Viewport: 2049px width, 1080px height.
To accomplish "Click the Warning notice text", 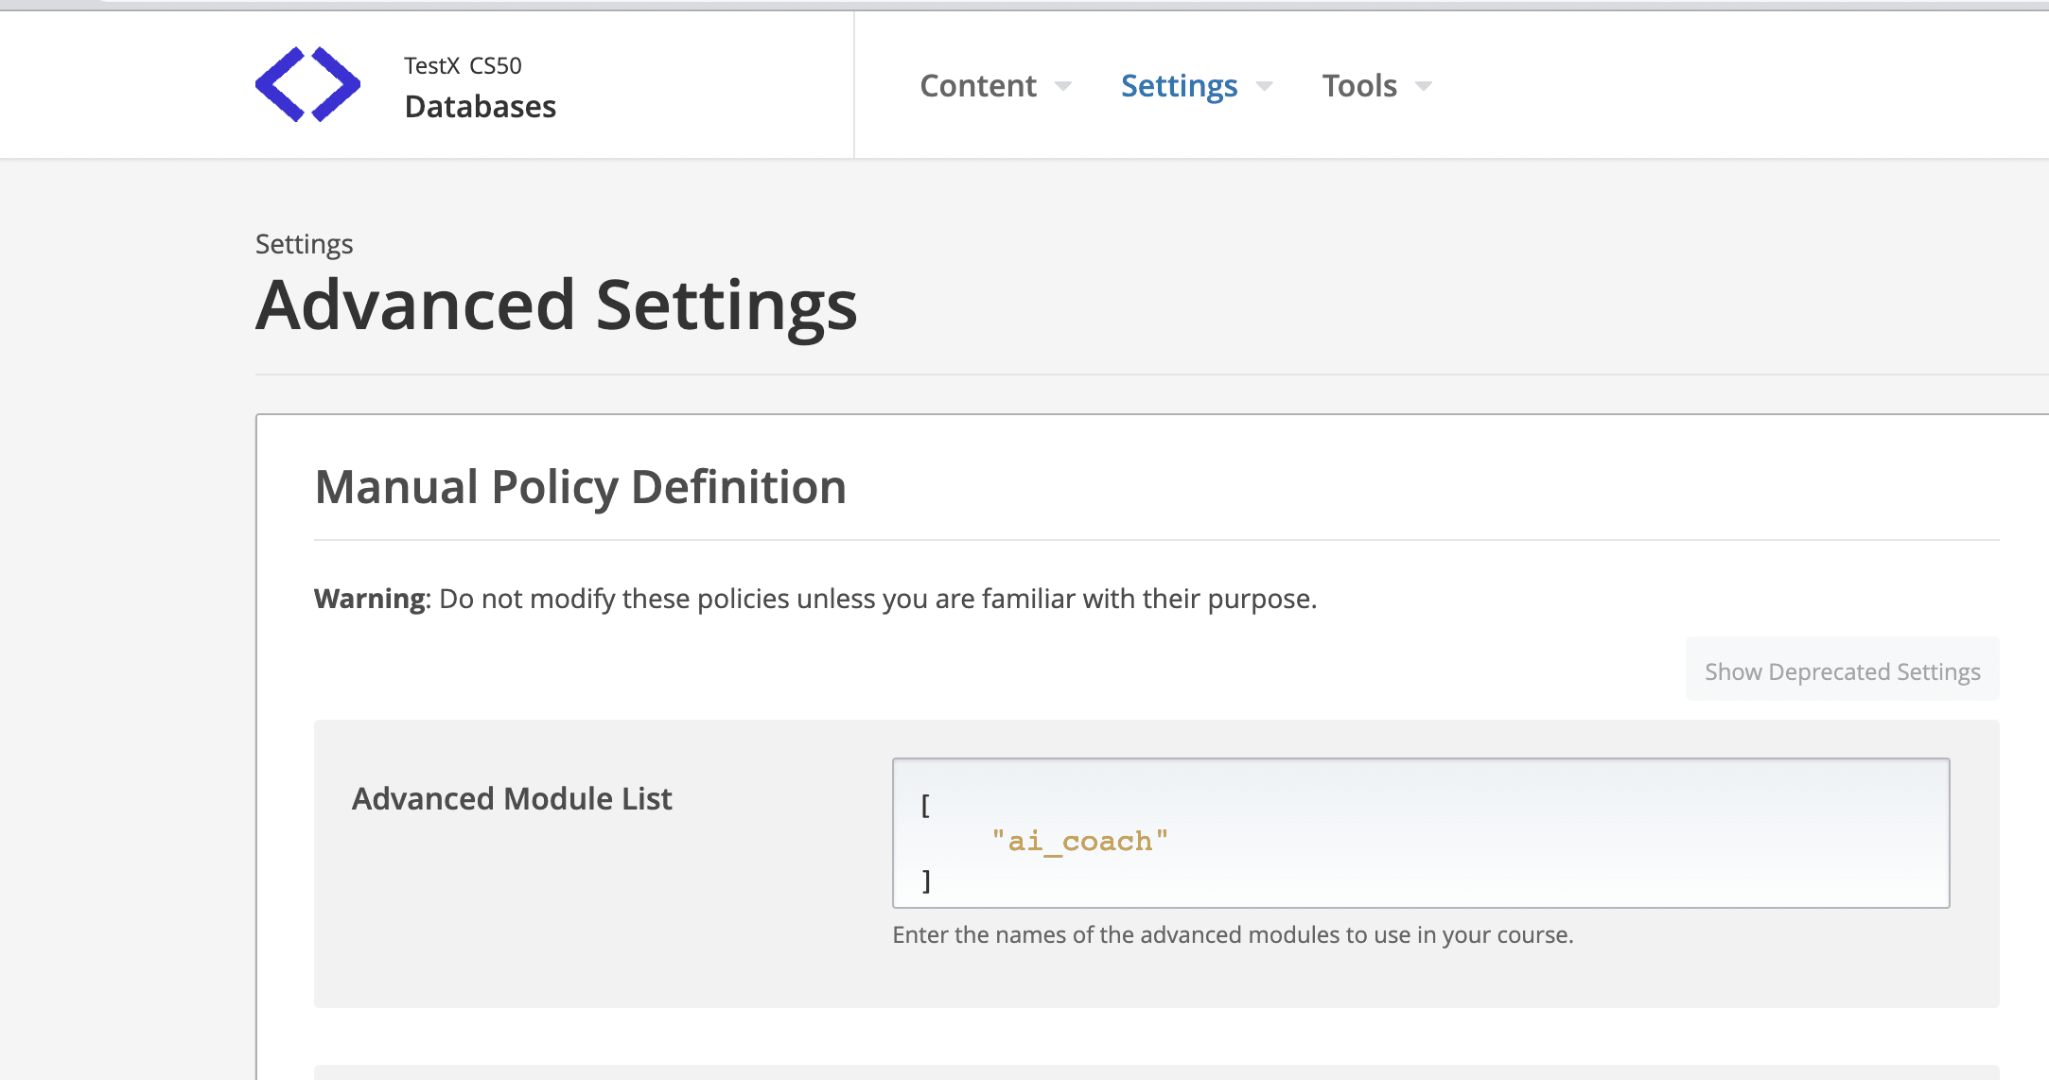I will (814, 598).
